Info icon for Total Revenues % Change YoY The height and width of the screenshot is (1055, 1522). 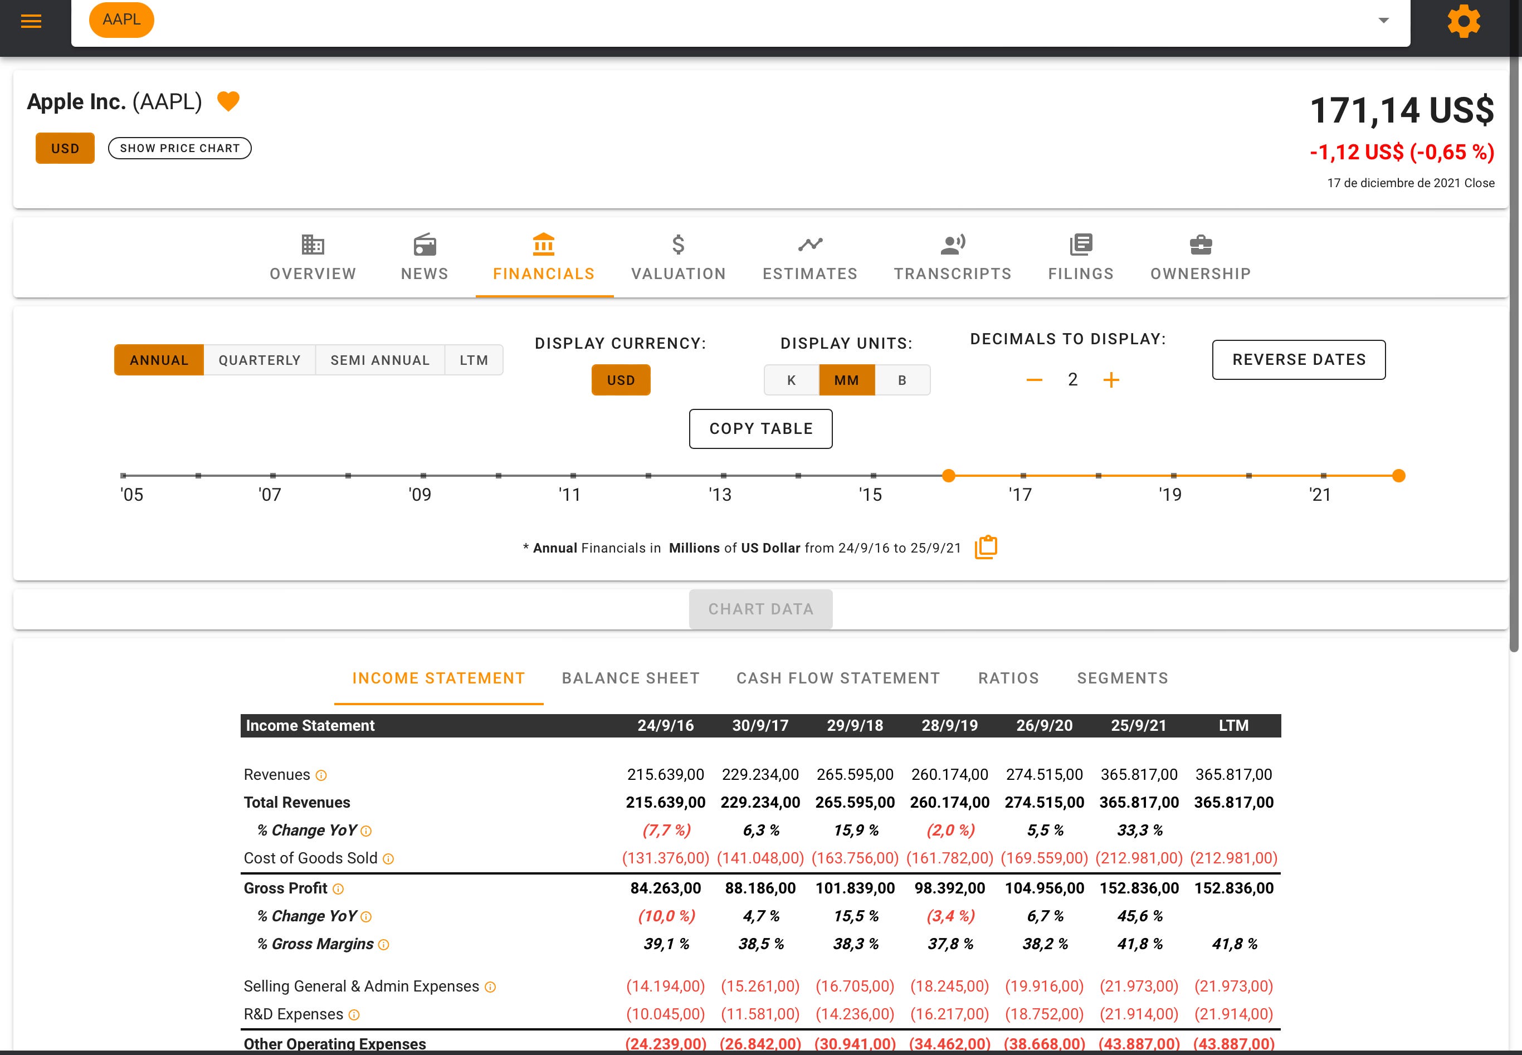pyautogui.click(x=366, y=831)
